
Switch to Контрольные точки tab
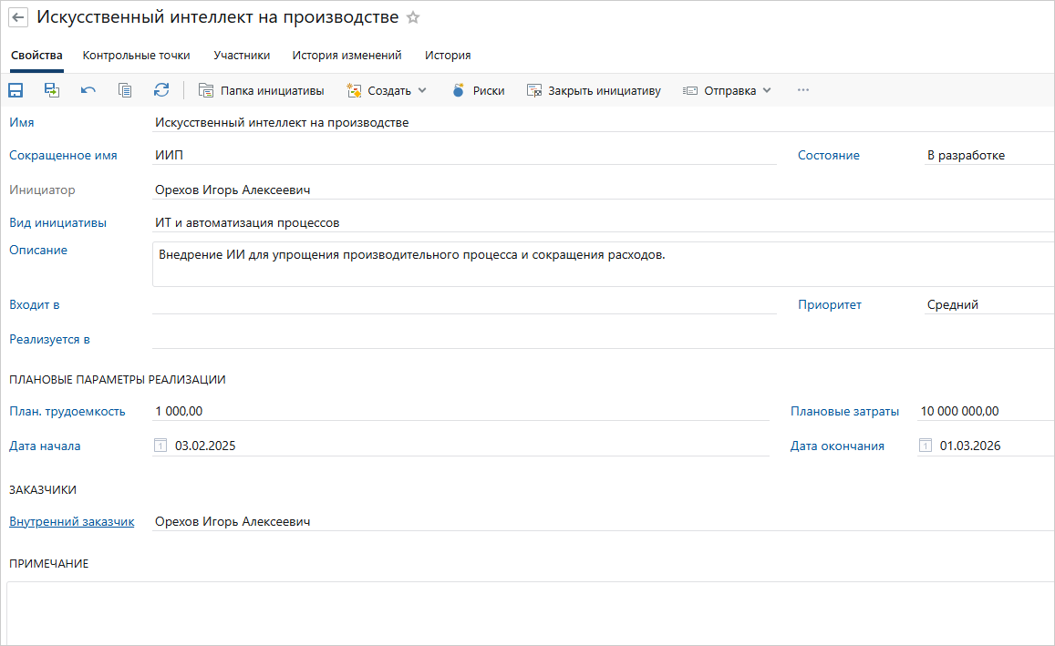136,56
